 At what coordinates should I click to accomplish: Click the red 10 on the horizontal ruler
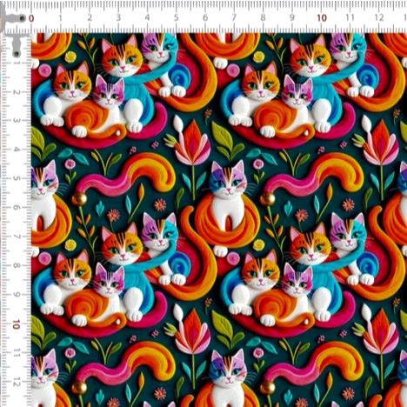click(322, 18)
